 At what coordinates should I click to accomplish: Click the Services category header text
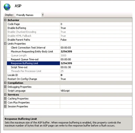[13, 95]
